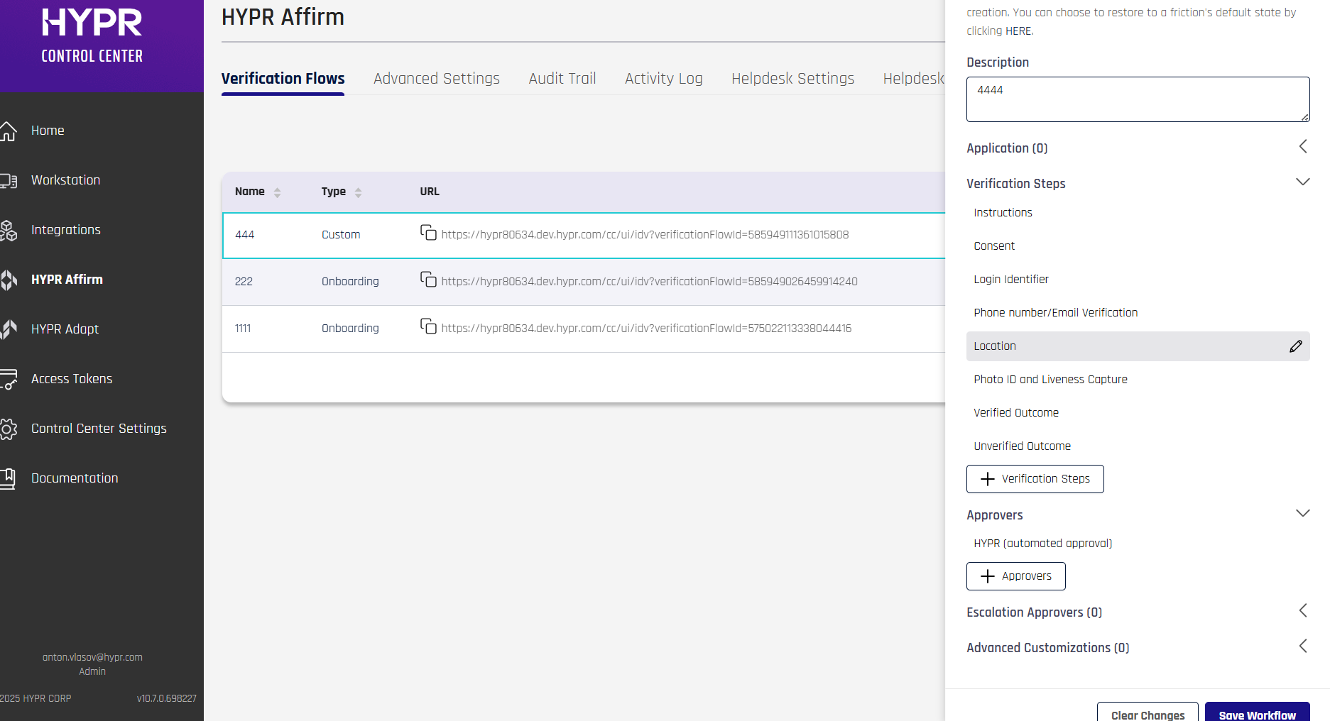Click the Type column sort arrows
The height and width of the screenshot is (721, 1330).
click(x=358, y=192)
